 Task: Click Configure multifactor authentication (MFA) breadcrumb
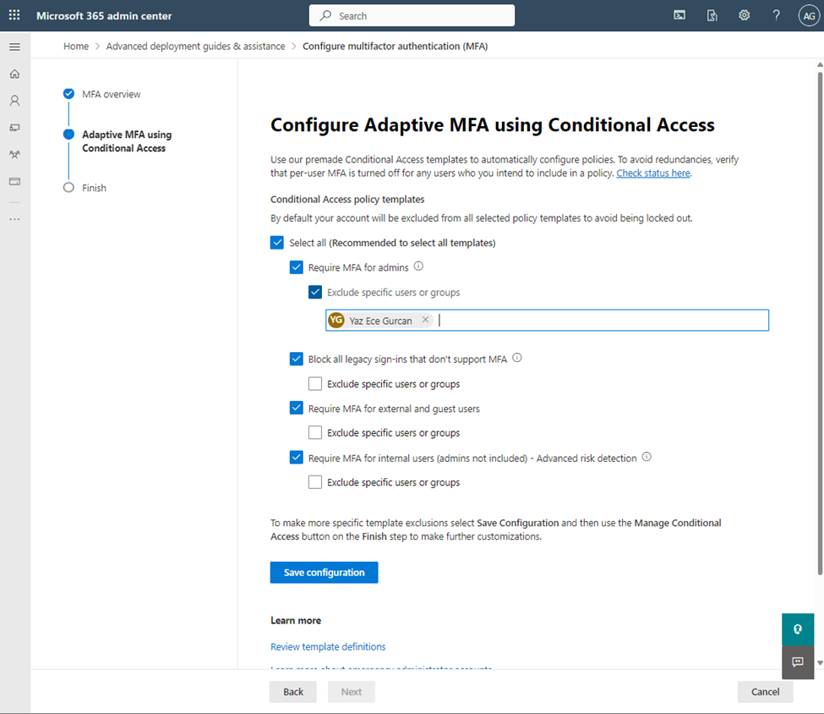(x=396, y=47)
